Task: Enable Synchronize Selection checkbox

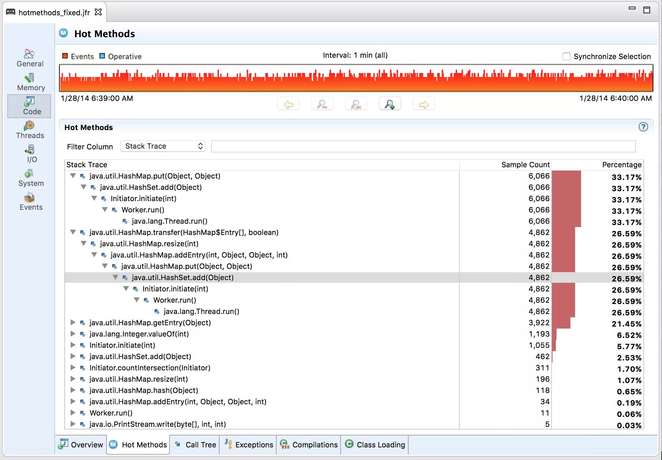Action: (566, 56)
